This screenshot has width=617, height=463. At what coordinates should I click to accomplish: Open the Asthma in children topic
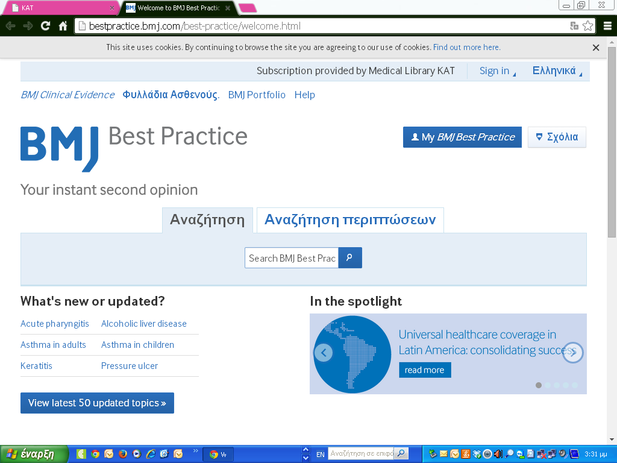138,345
